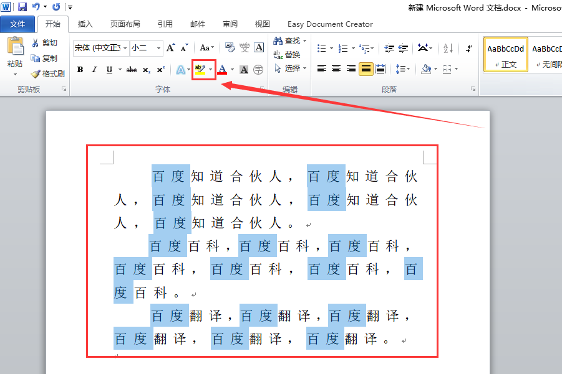Click 剪切 cut button
This screenshot has height=374, width=562.
pyautogui.click(x=45, y=43)
